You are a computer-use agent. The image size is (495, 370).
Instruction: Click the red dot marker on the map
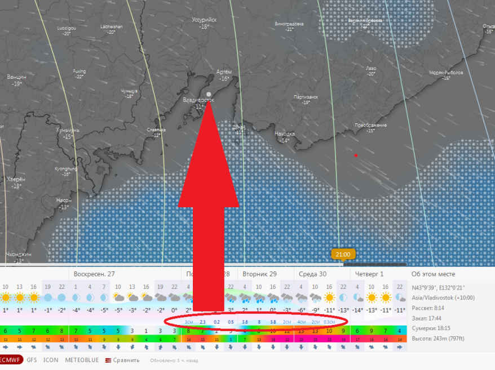[355, 155]
